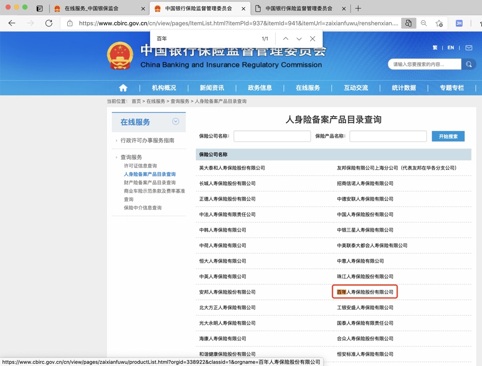Open the 在线服务 navigation menu
Viewport: 482px width, 366px height.
coord(308,88)
